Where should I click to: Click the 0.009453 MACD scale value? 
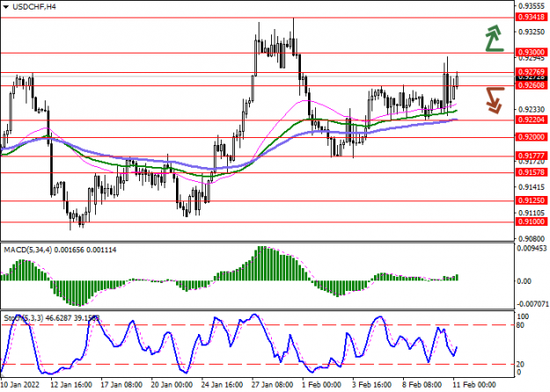click(x=532, y=249)
